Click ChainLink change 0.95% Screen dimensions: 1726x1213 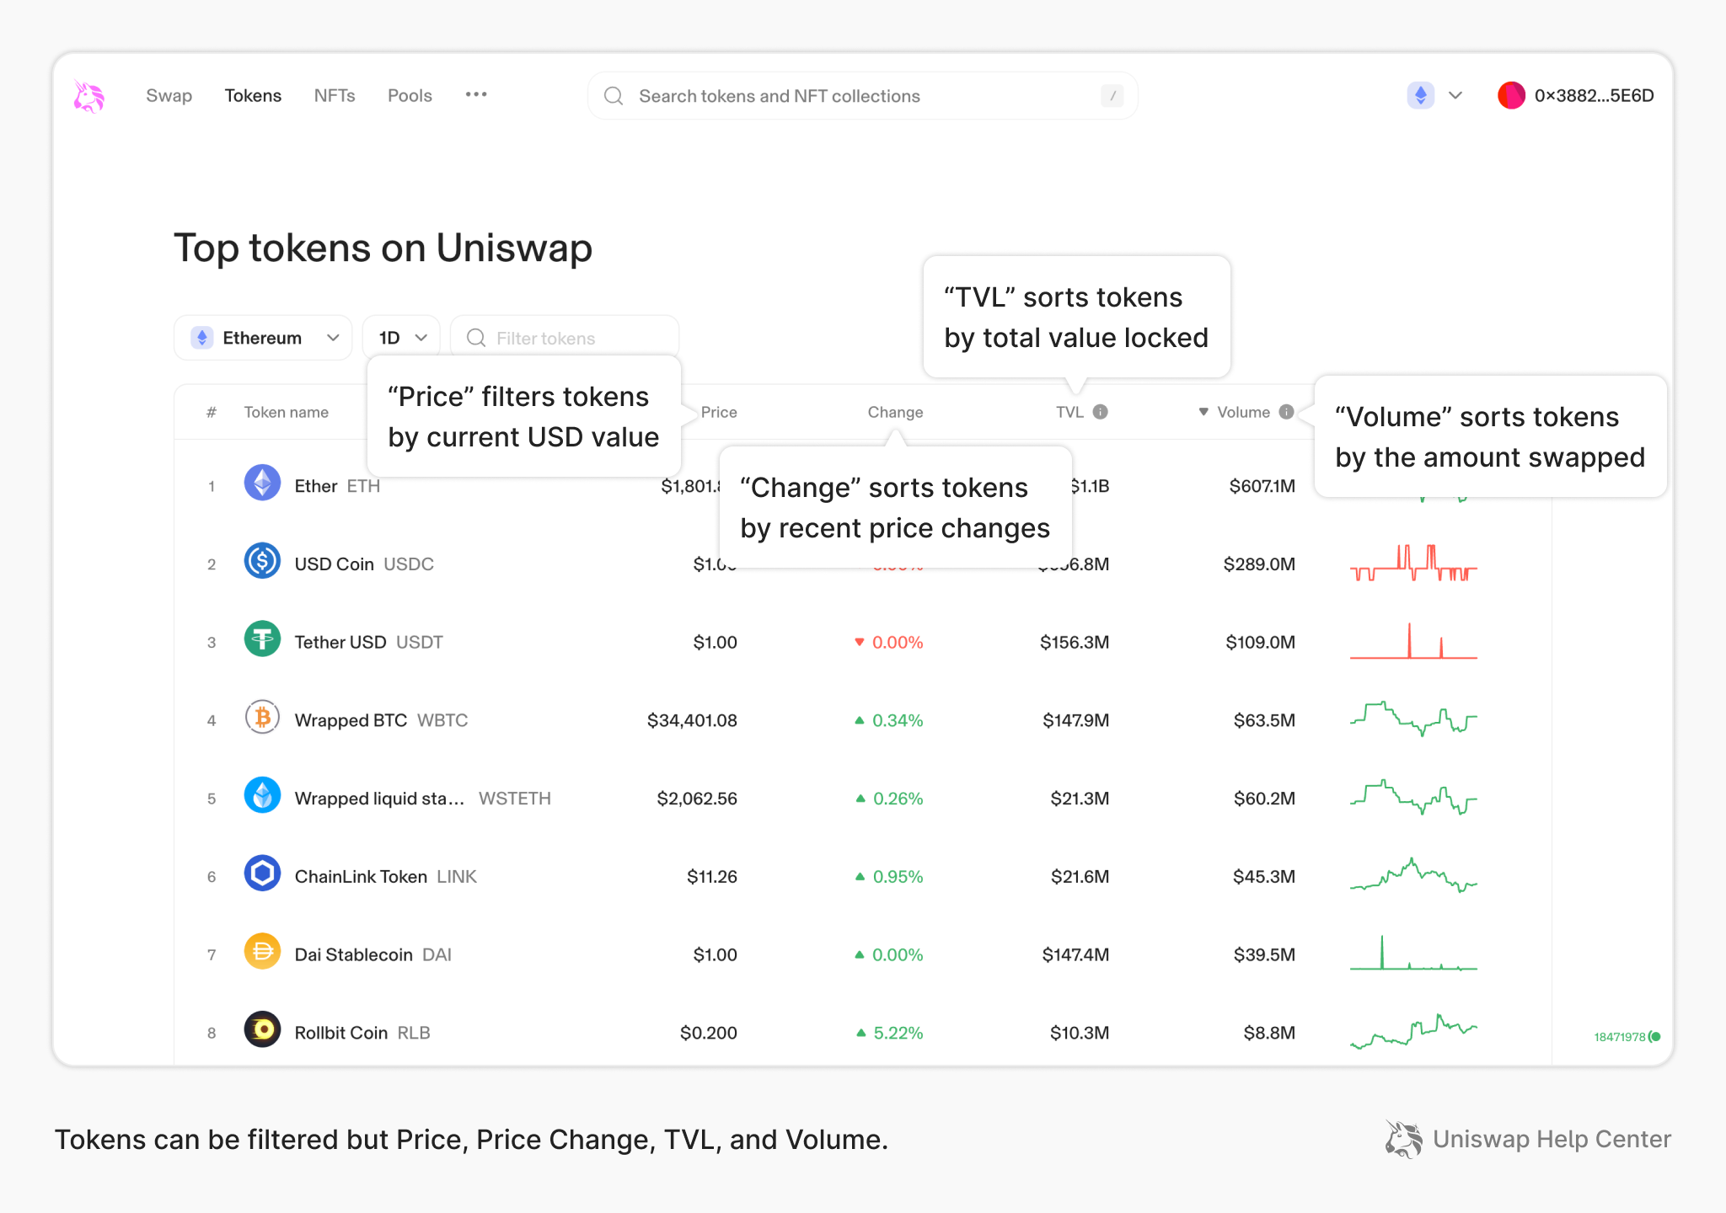coord(890,876)
